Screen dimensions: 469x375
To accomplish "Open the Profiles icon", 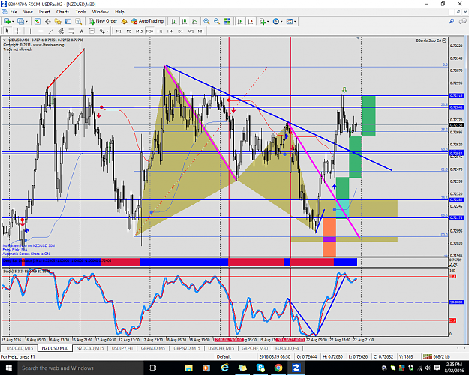I will (20, 21).
